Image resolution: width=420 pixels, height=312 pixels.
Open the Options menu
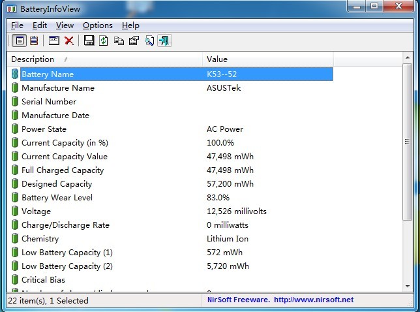98,25
